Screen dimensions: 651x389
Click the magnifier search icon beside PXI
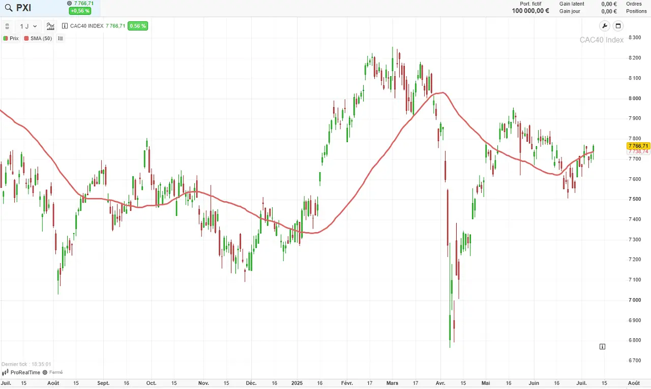[x=8, y=8]
